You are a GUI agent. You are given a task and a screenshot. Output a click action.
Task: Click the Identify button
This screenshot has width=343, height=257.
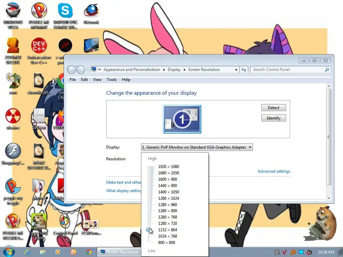coord(273,118)
